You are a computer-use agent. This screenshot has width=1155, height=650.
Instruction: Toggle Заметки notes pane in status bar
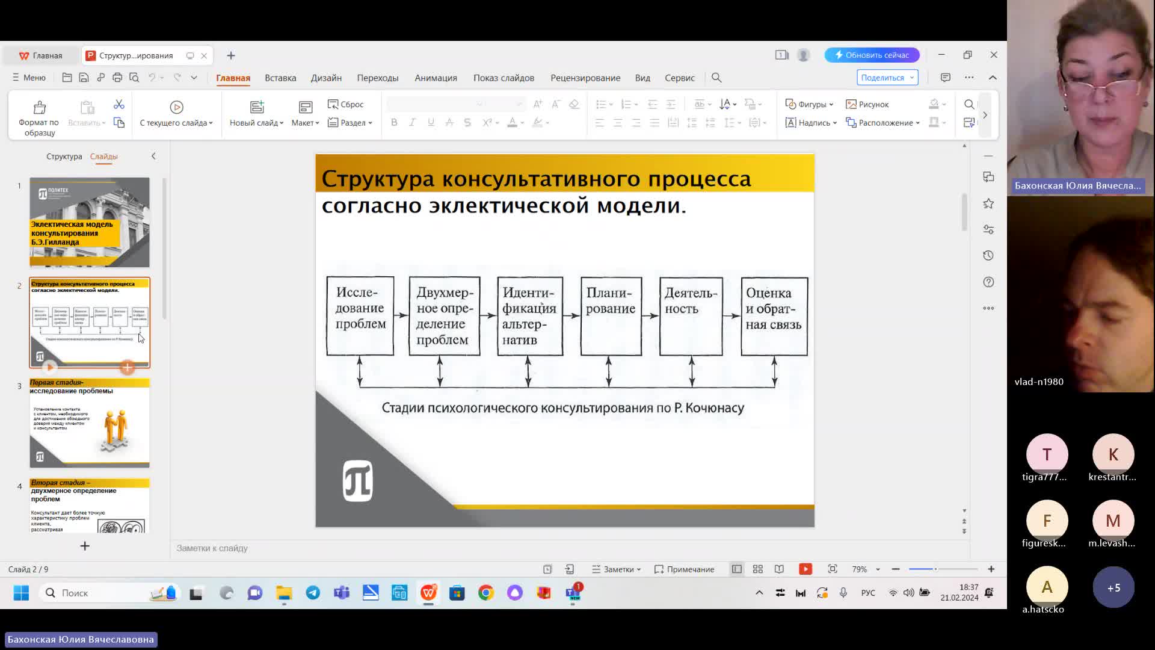(x=616, y=569)
